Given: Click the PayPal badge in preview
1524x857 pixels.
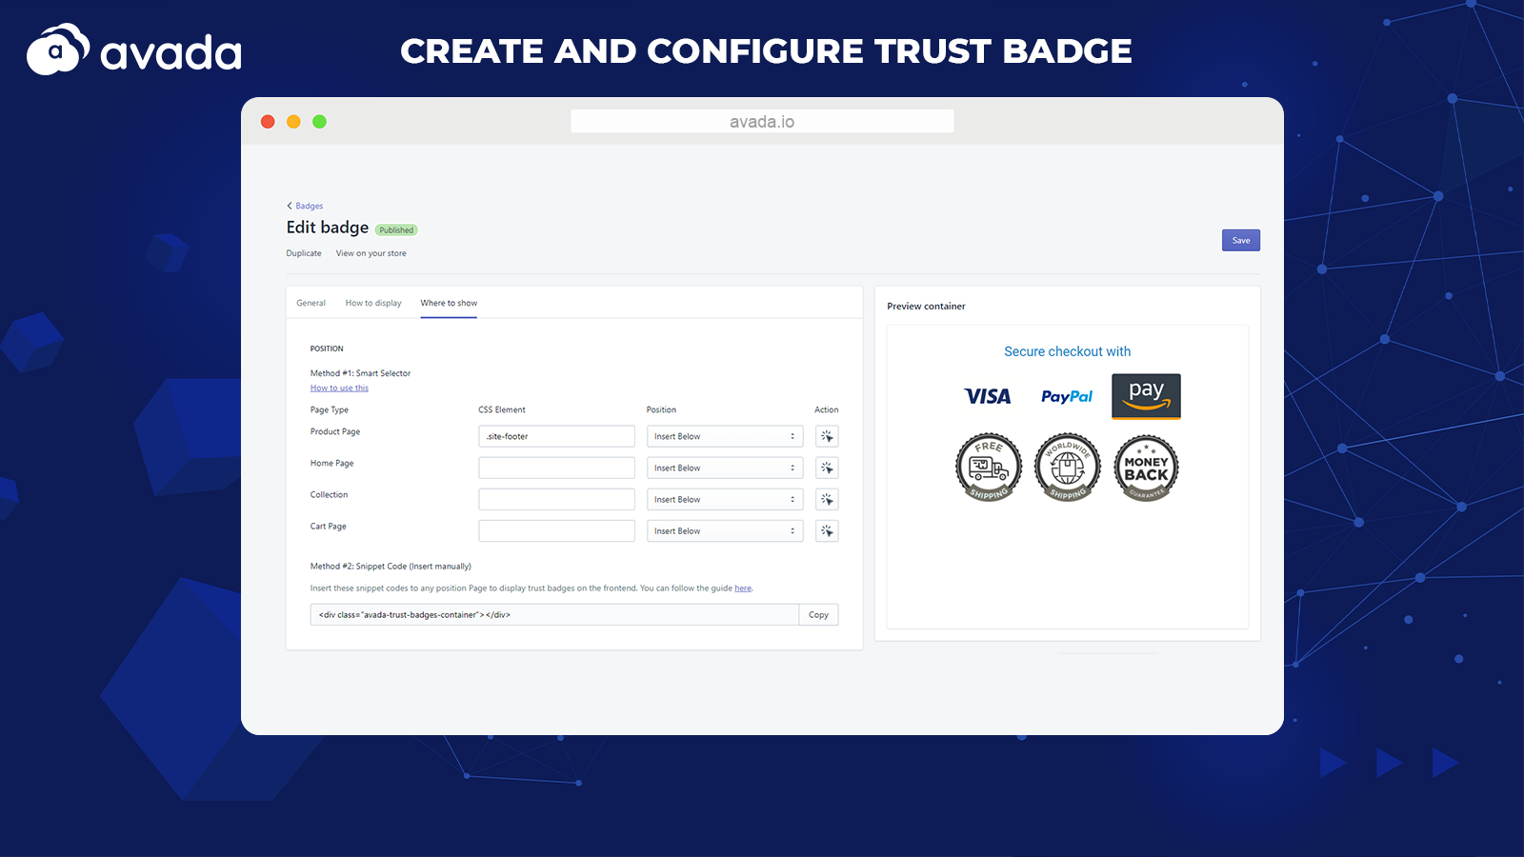Looking at the screenshot, I should click(x=1067, y=397).
